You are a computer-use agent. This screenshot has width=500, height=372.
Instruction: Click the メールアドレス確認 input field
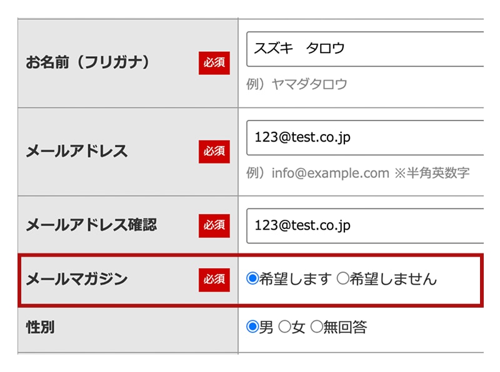(x=366, y=225)
